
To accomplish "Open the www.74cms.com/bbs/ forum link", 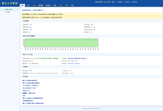I will click(73, 63).
